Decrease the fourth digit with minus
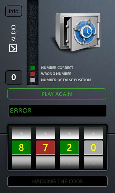115x193 pixels. click(x=93, y=162)
